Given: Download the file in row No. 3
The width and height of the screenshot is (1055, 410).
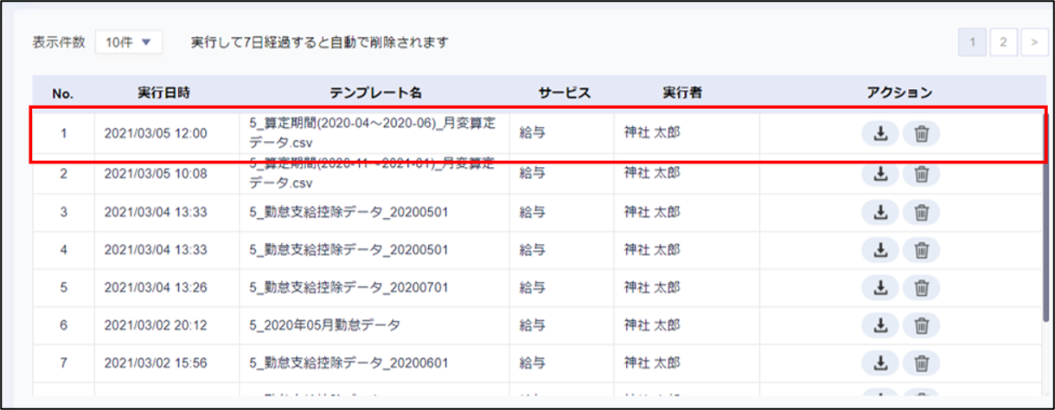Looking at the screenshot, I should point(880,212).
